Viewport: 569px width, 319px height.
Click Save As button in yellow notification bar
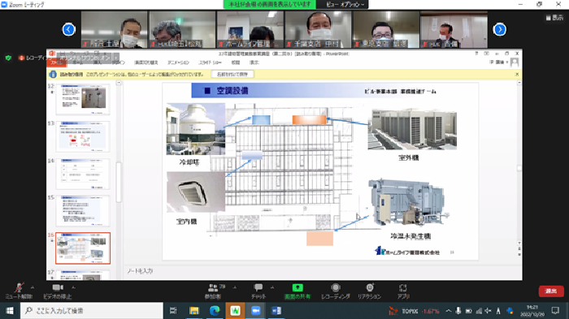[232, 75]
